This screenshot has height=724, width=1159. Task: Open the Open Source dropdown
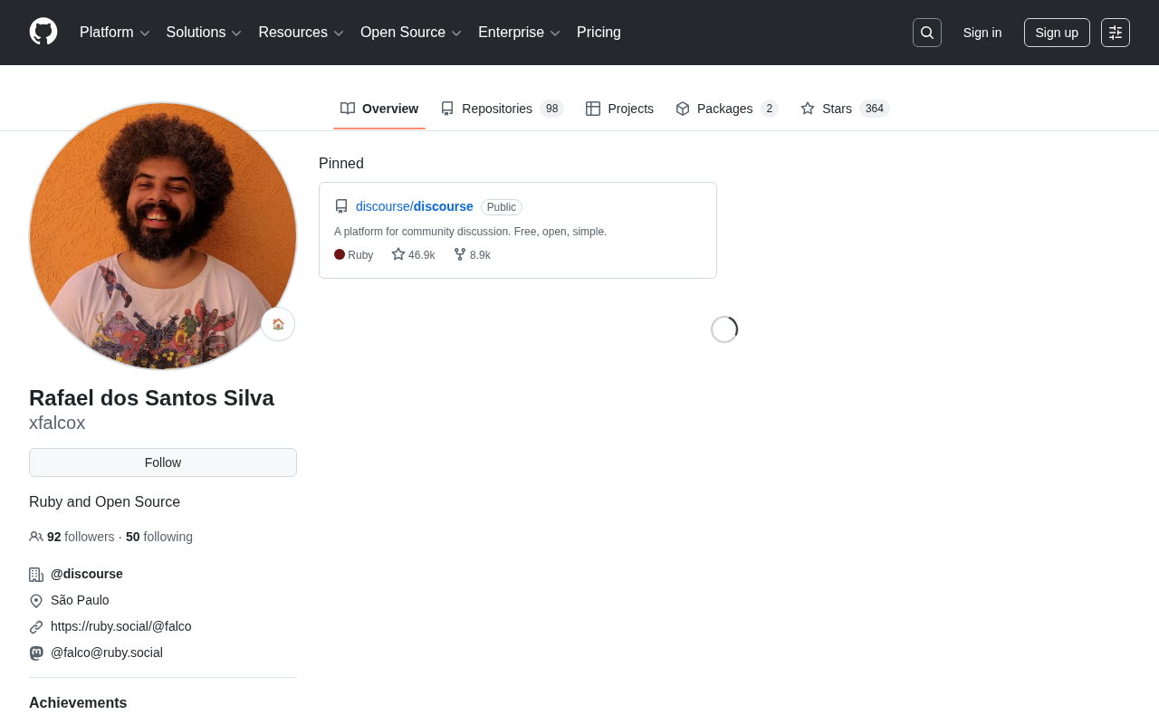[x=411, y=33]
